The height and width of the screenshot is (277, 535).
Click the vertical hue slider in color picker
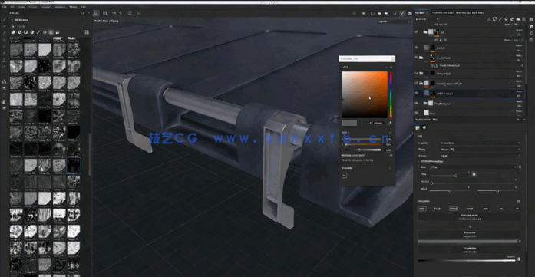point(391,95)
